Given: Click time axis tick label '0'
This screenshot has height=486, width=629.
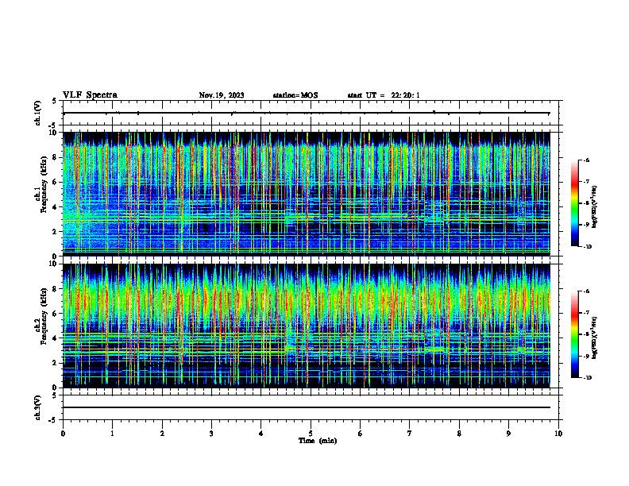Looking at the screenshot, I should pyautogui.click(x=63, y=434).
